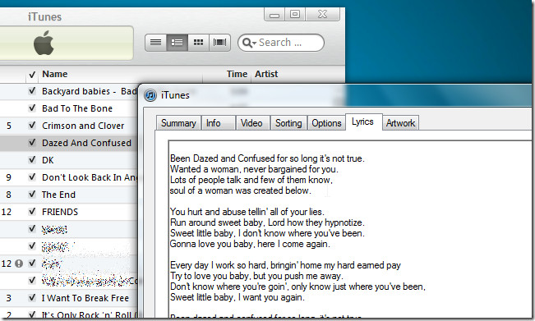Viewport: 535px width, 321px height.
Task: Sort by the Artist column header
Action: (x=298, y=74)
